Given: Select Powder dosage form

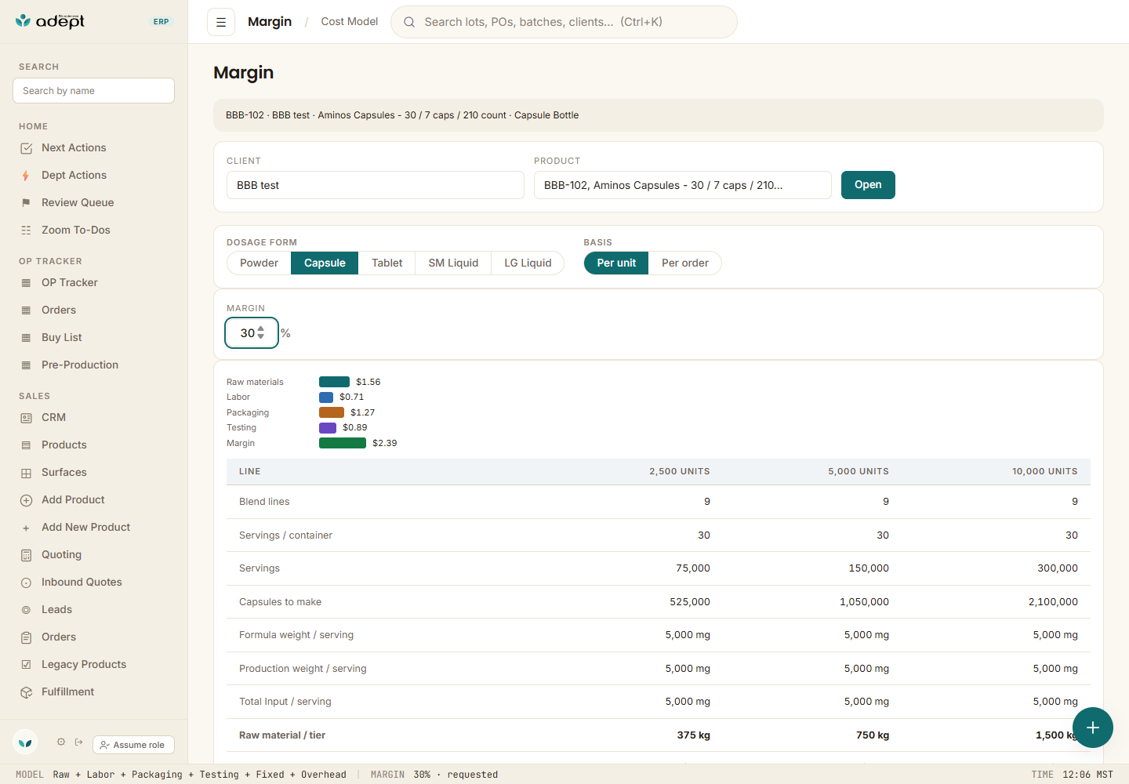Looking at the screenshot, I should click(x=259, y=263).
